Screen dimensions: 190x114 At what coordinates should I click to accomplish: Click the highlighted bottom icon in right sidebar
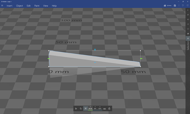[x=188, y=38]
